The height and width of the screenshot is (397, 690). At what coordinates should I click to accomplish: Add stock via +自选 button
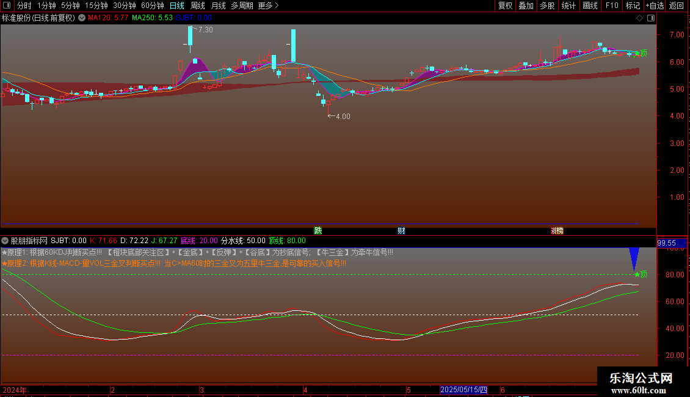pos(655,5)
